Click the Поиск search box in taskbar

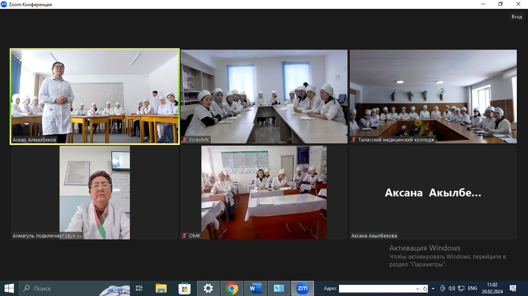tap(58, 288)
